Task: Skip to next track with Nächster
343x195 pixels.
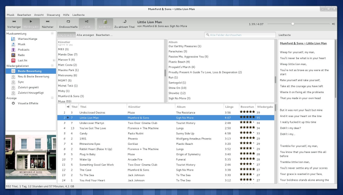Action: (48, 24)
